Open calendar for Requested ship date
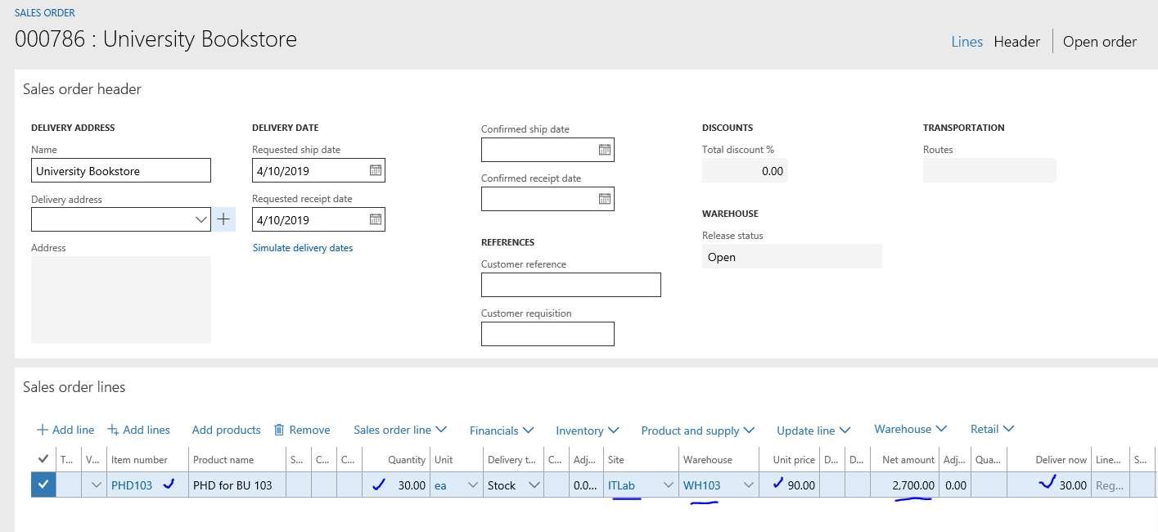This screenshot has height=532, width=1158. tap(376, 171)
